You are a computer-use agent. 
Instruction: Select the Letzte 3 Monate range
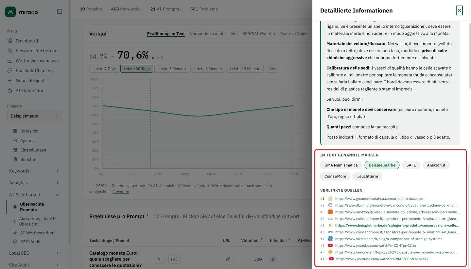[x=172, y=69]
